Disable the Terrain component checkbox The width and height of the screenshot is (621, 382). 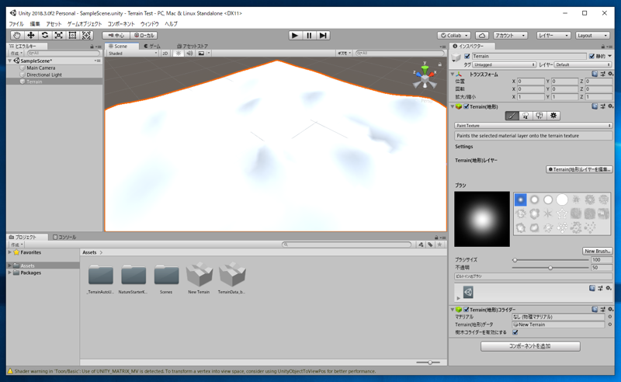tap(467, 106)
